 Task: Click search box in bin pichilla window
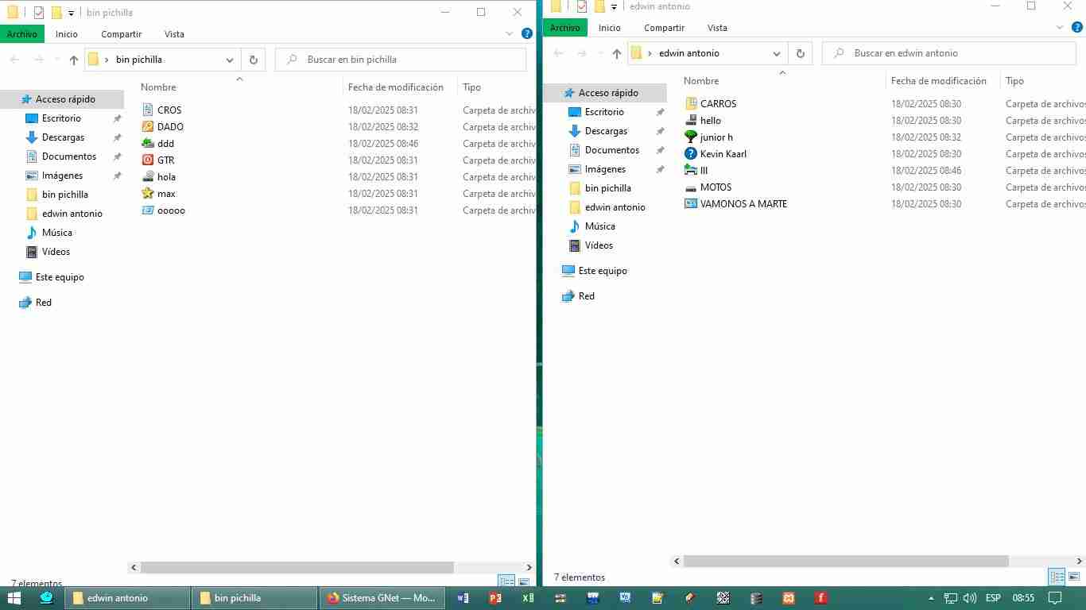tap(401, 60)
